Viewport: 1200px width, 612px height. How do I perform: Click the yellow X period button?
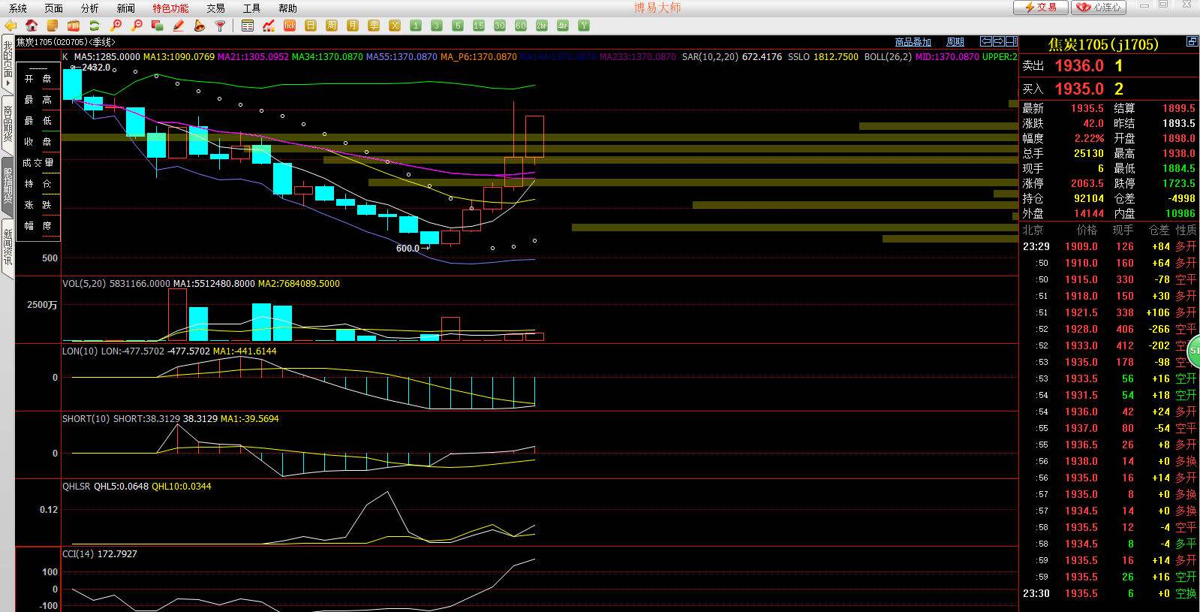click(x=395, y=26)
